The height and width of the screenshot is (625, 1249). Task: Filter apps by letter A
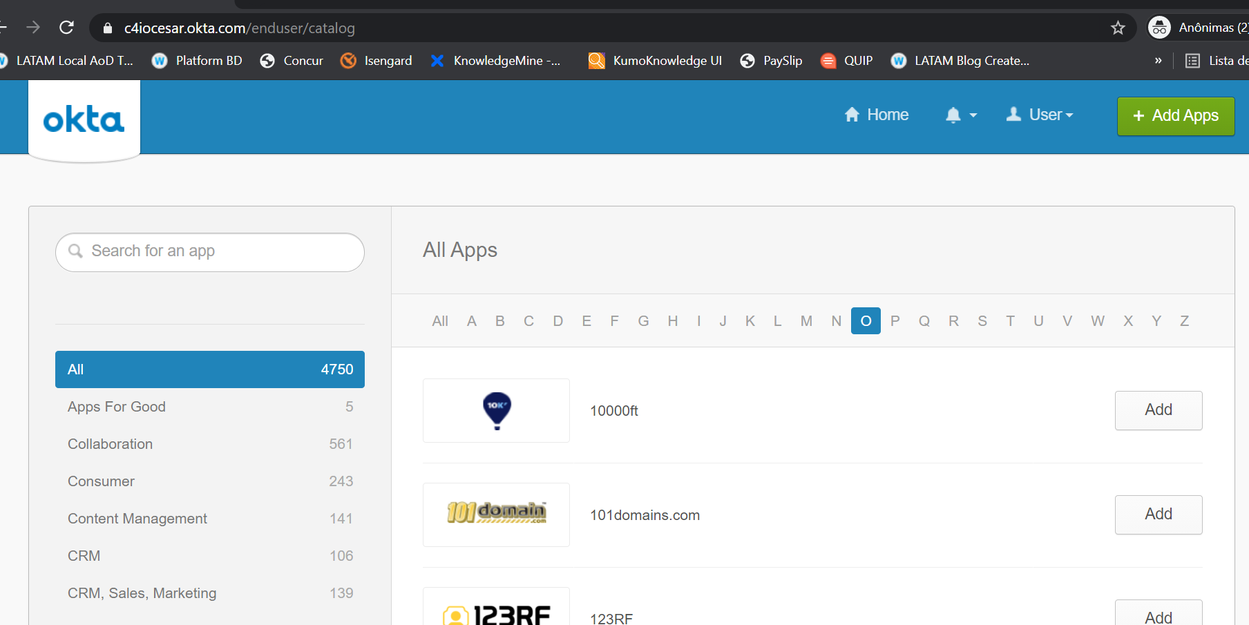click(x=472, y=321)
